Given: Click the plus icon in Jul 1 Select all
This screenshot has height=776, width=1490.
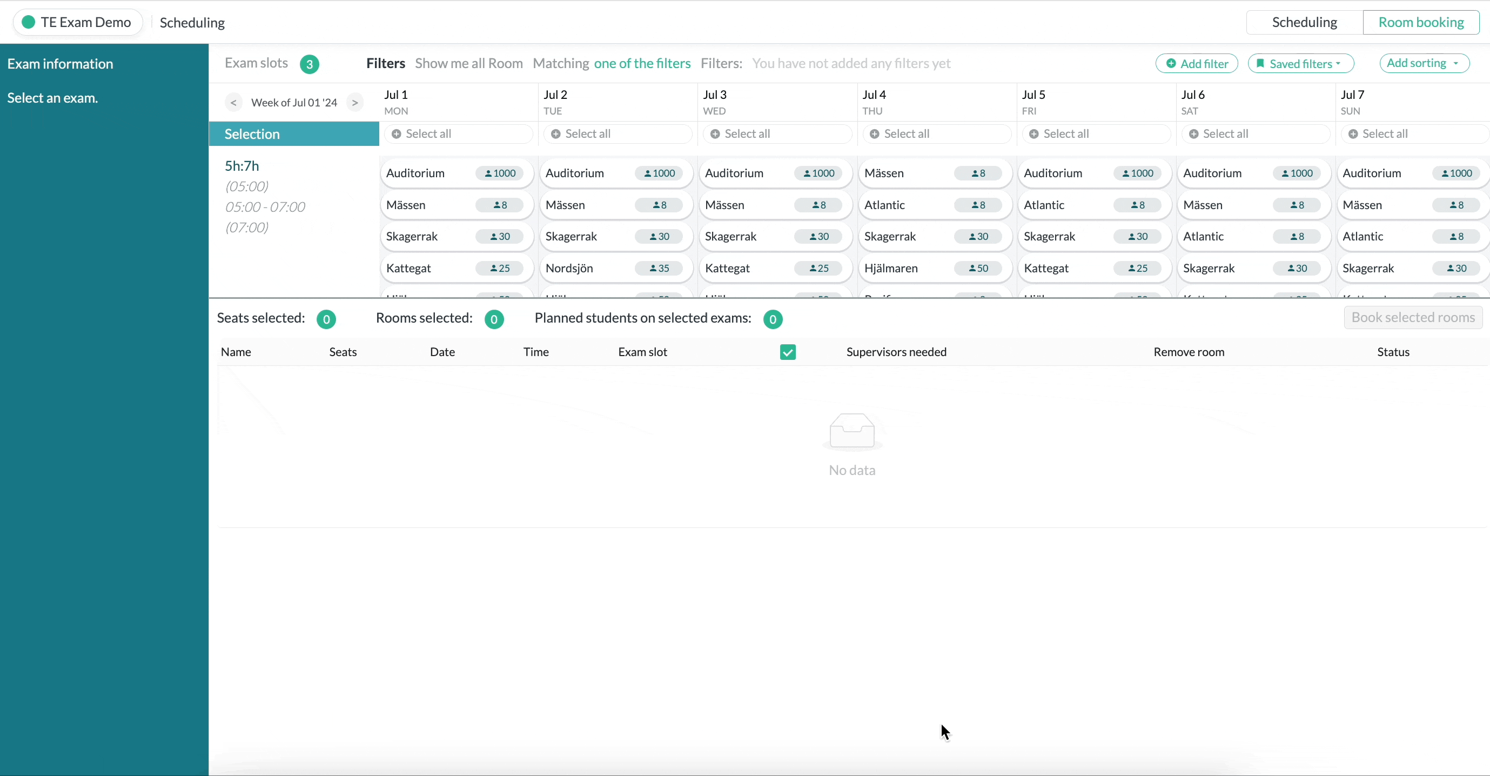Looking at the screenshot, I should pyautogui.click(x=396, y=134).
